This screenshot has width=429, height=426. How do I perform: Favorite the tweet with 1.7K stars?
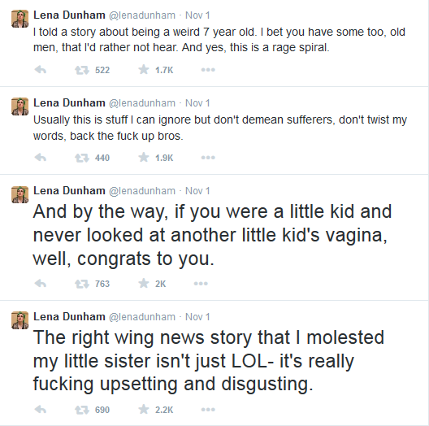[x=144, y=70]
